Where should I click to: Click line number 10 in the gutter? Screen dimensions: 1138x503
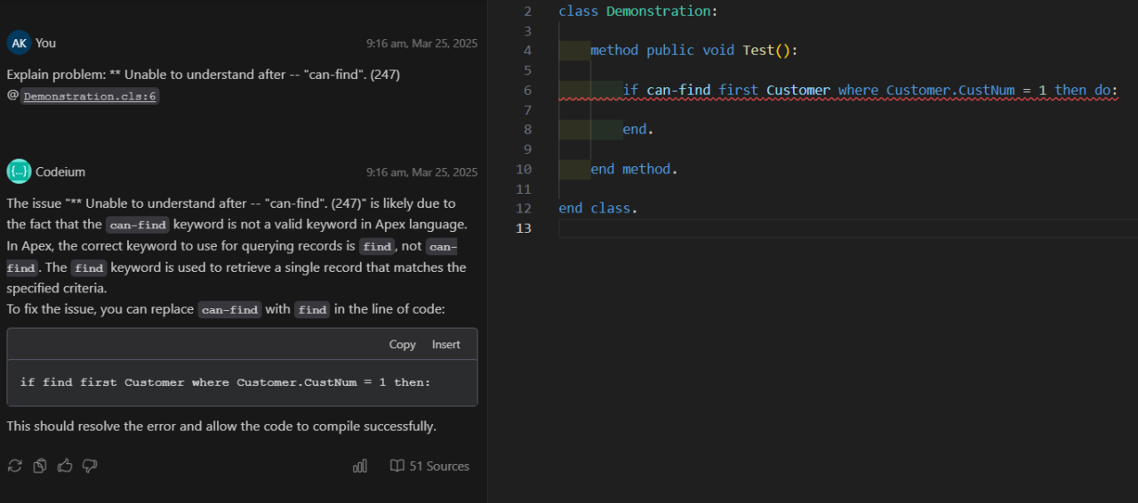[x=524, y=169]
